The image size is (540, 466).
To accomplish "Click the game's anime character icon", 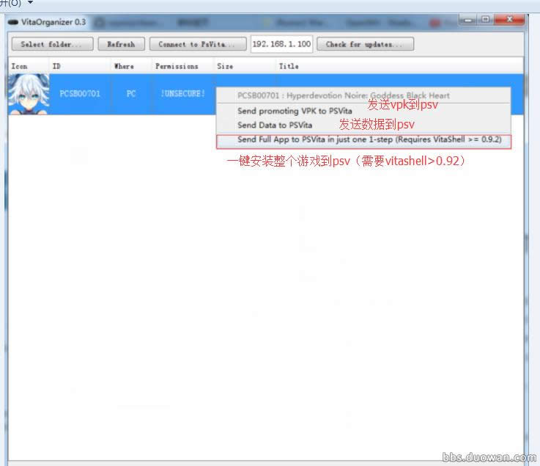I will pos(28,94).
